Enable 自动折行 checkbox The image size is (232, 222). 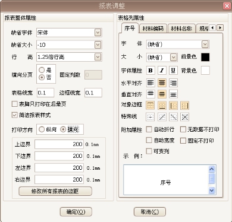149,129
